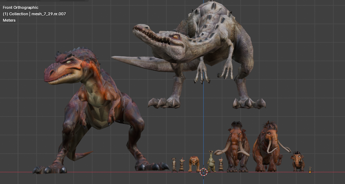The height and width of the screenshot is (184, 345).
Task: Click the red-white 3D cursor
Action: click(x=203, y=172)
